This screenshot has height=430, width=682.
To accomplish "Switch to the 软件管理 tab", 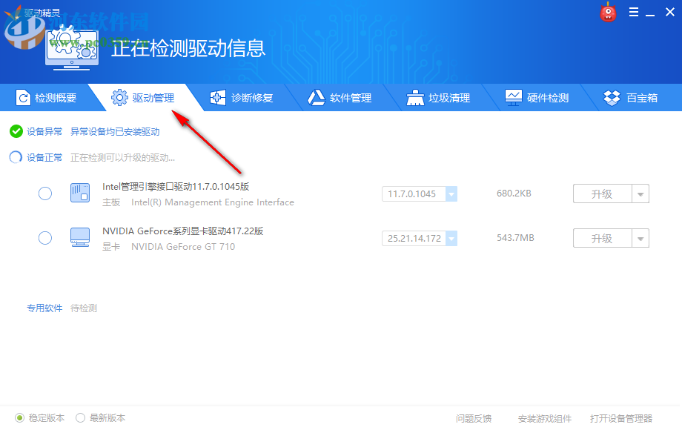I will pyautogui.click(x=340, y=97).
